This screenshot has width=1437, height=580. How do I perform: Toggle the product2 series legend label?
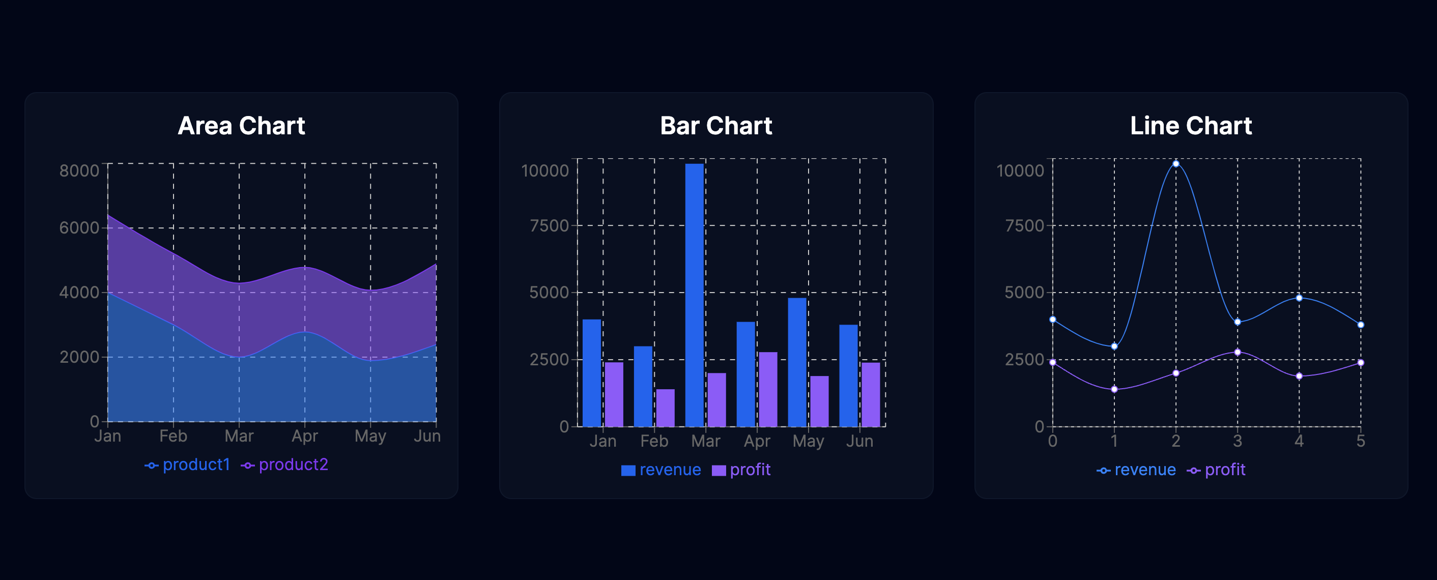coord(294,465)
